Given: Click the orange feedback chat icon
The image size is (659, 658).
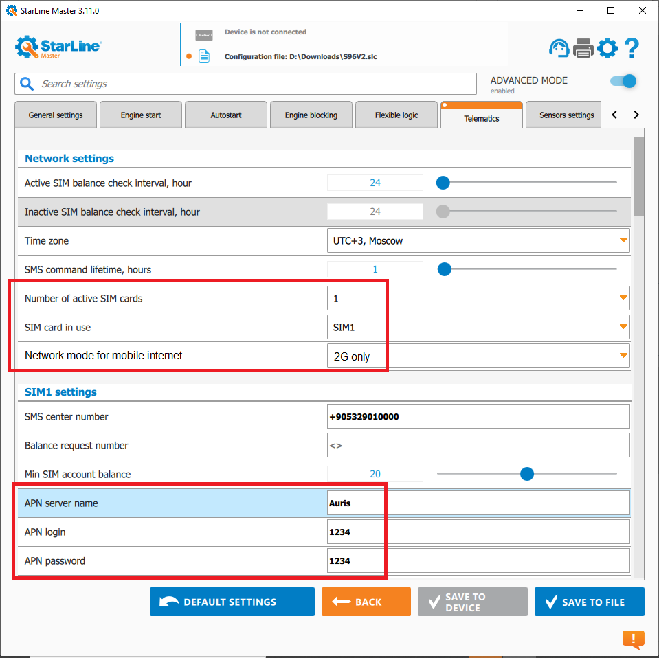Looking at the screenshot, I should pyautogui.click(x=633, y=639).
